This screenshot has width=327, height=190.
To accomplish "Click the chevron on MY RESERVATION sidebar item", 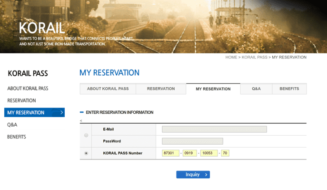I will pos(62,112).
